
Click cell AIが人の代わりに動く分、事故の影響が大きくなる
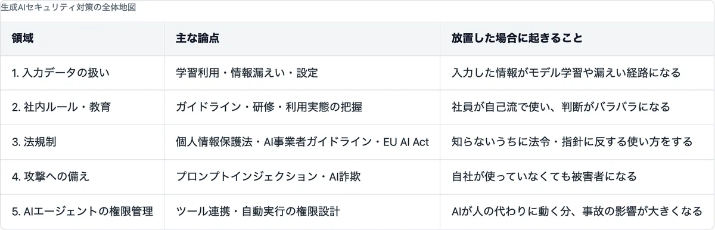pos(577,211)
